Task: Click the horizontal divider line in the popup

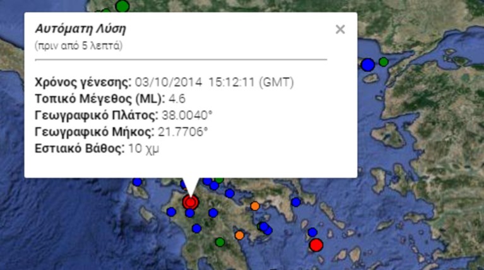Action: pyautogui.click(x=181, y=59)
